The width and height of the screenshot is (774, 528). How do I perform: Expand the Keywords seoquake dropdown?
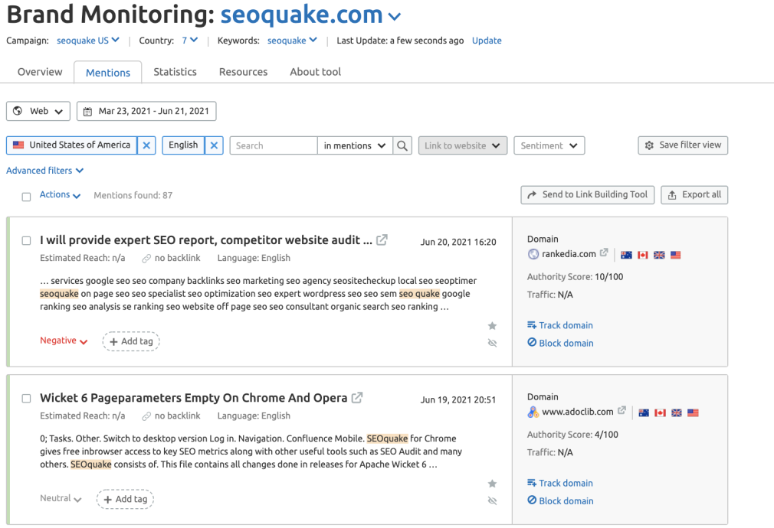coord(292,41)
